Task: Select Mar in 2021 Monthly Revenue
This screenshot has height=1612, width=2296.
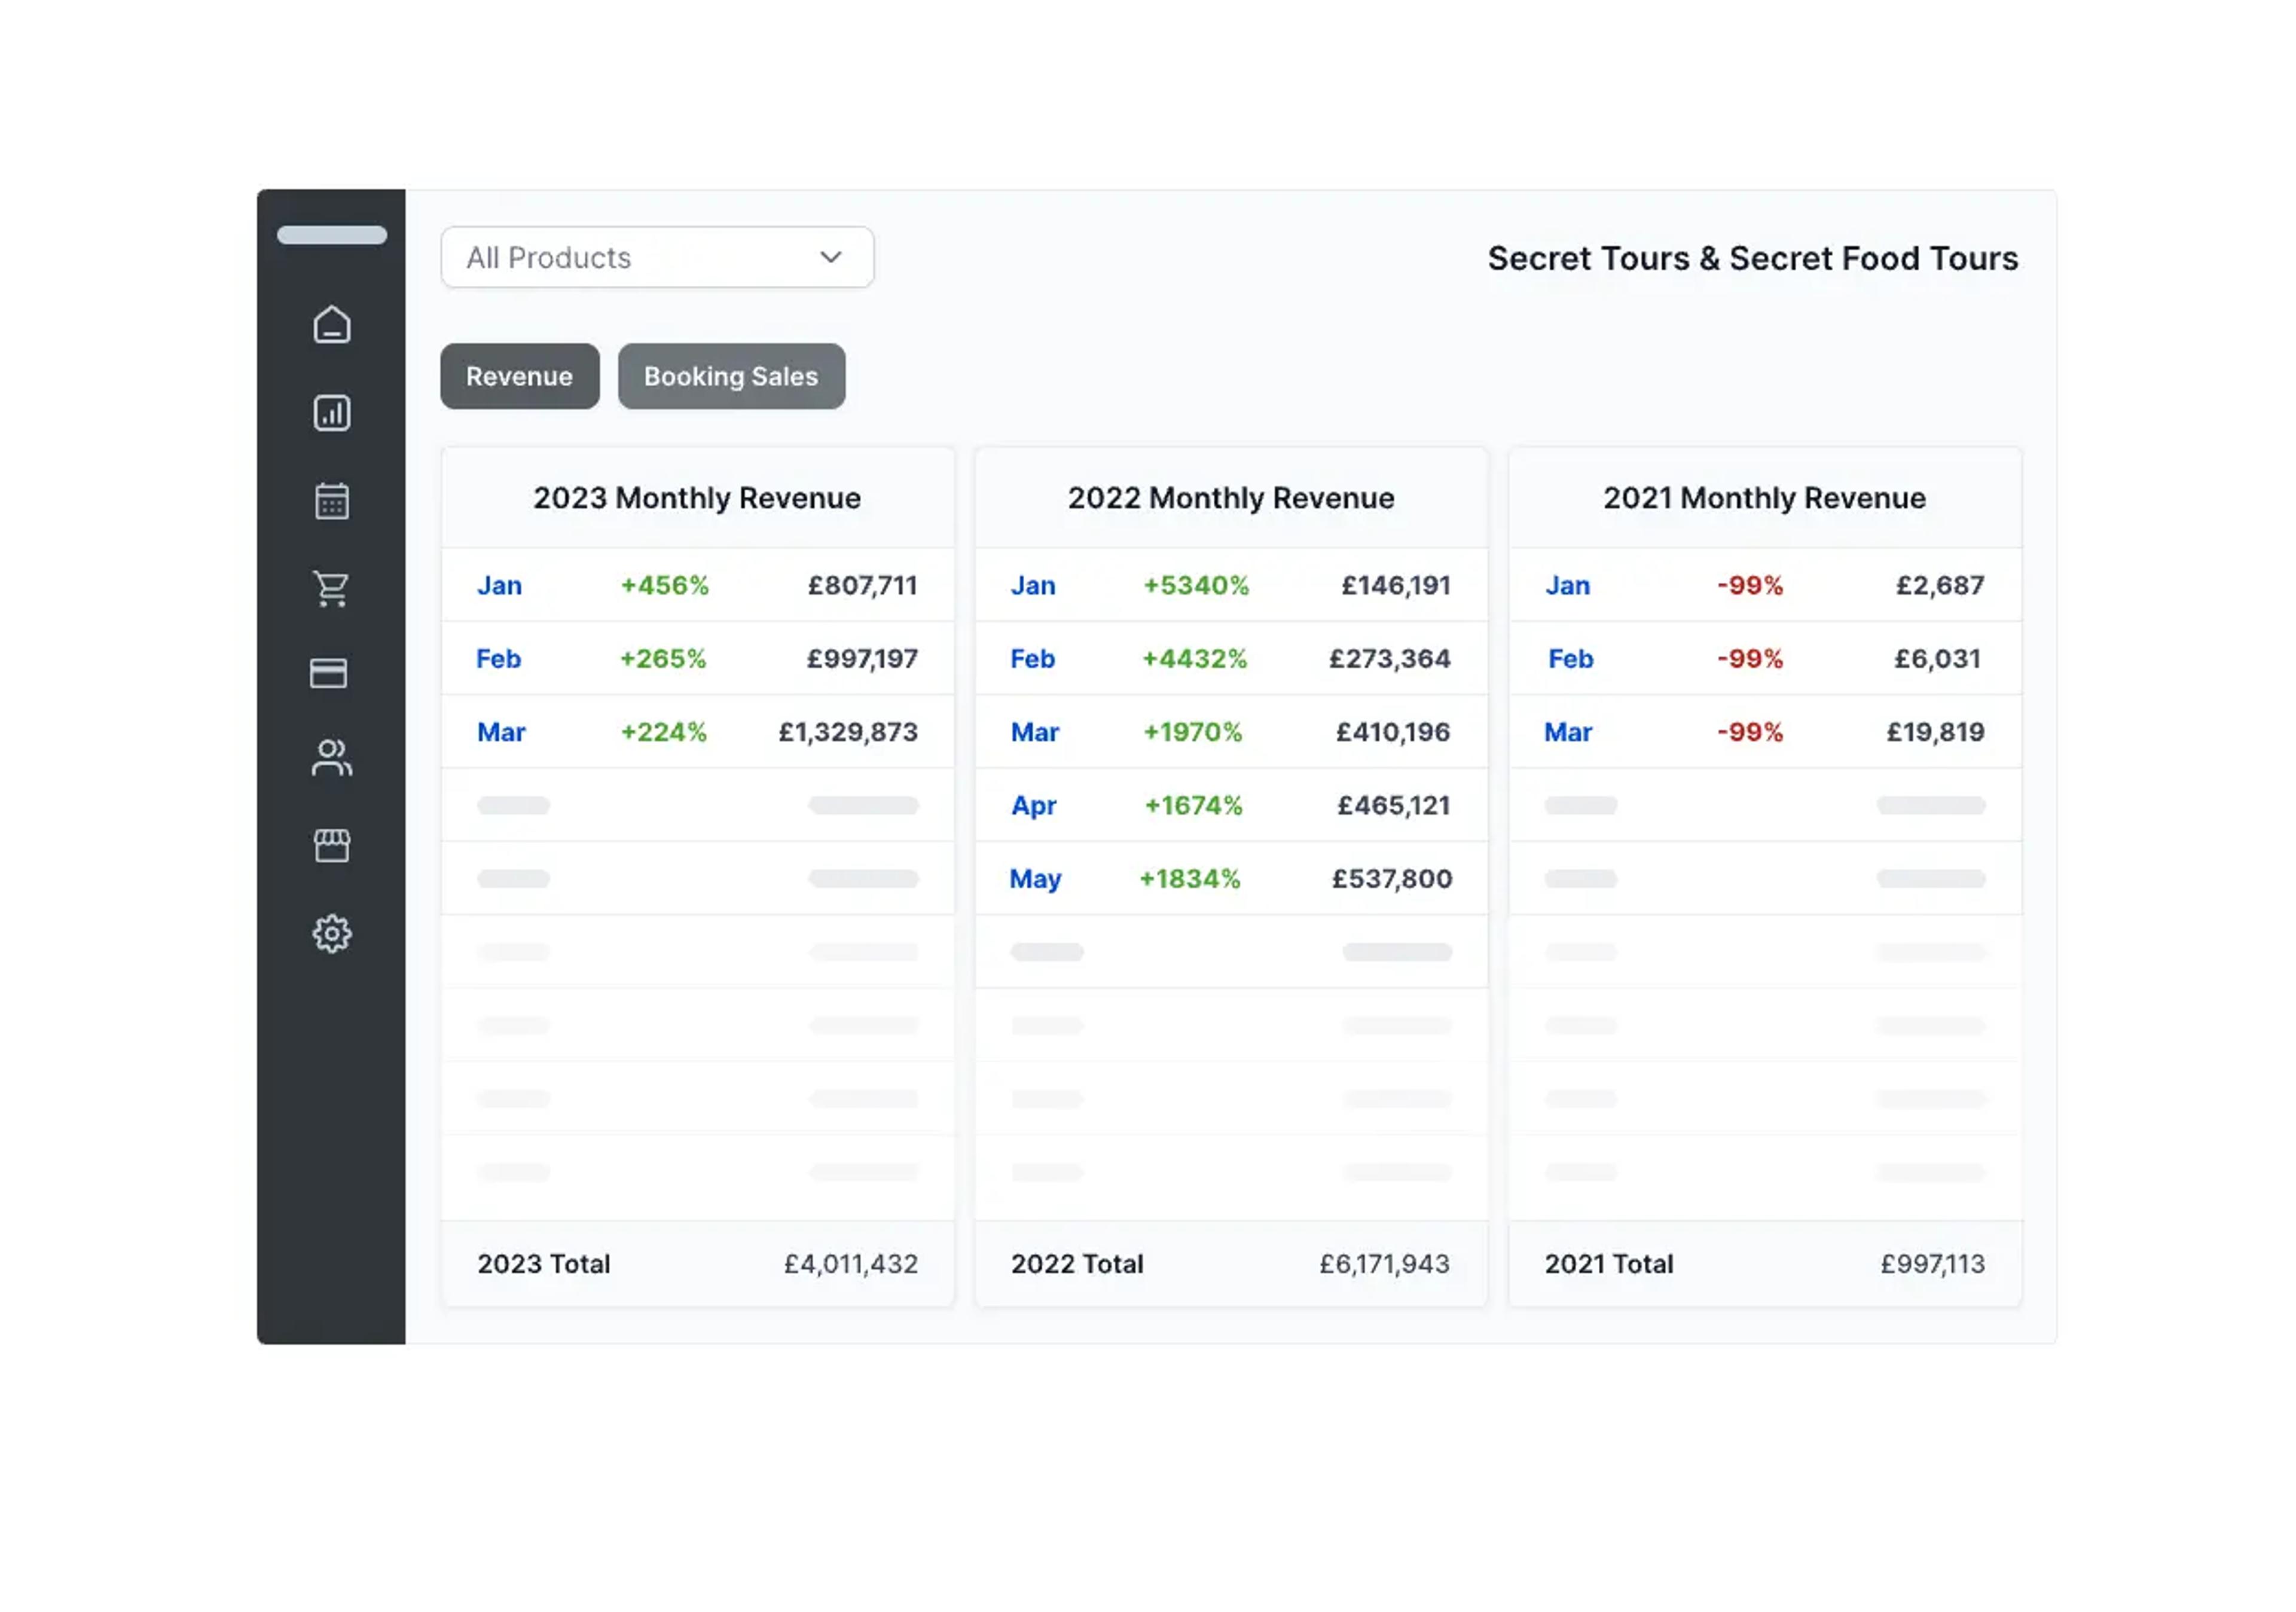Action: tap(1568, 732)
